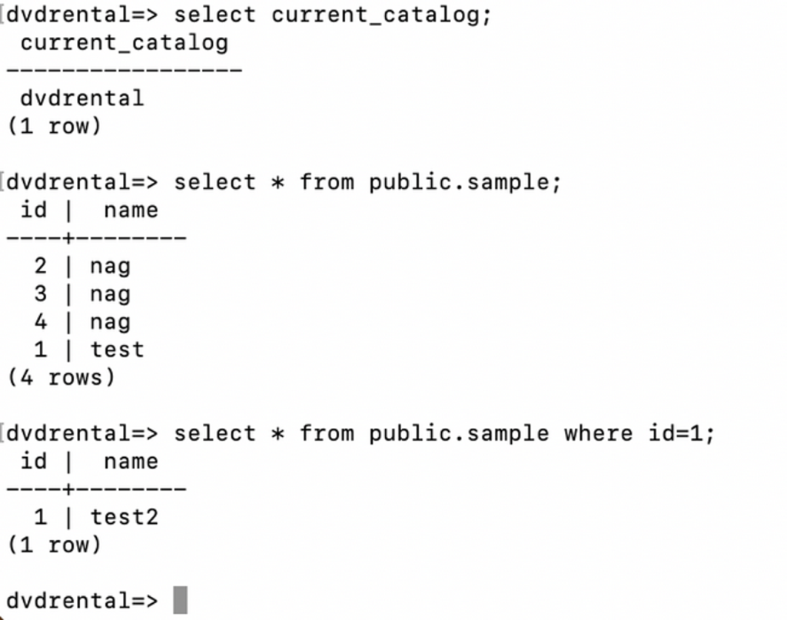This screenshot has height=620, width=787.
Task: Click the row with id 2 nag
Action: 82,266
